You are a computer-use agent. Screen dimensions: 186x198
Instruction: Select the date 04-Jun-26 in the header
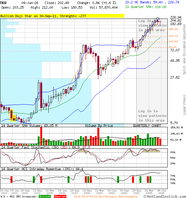click(x=30, y=3)
